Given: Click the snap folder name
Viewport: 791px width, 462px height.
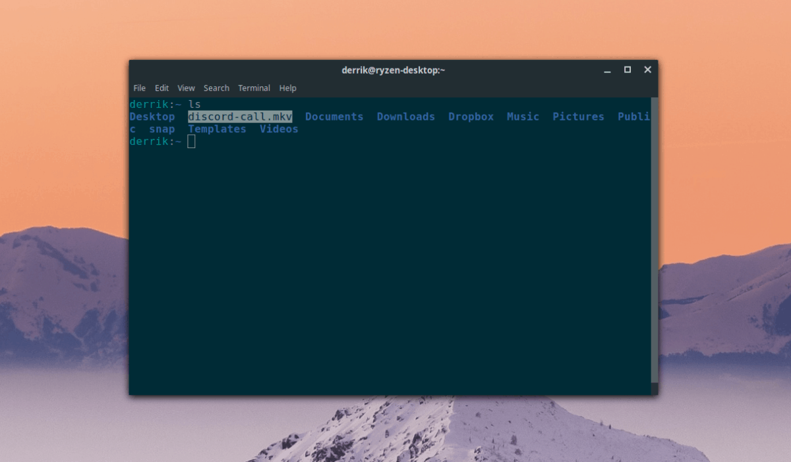Looking at the screenshot, I should point(161,129).
